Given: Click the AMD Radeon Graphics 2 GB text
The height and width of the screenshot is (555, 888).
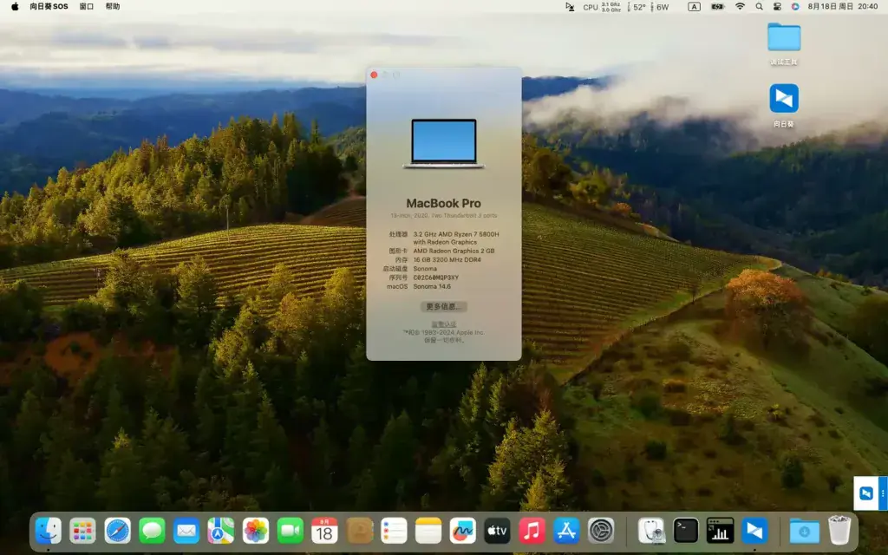Looking at the screenshot, I should 454,251.
